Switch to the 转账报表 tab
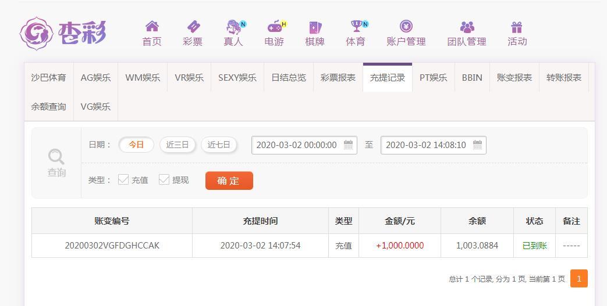 pyautogui.click(x=564, y=78)
